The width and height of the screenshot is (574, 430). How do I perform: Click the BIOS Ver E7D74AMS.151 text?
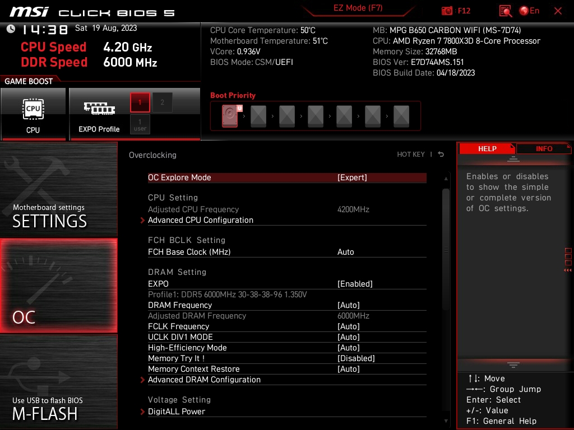coord(418,62)
